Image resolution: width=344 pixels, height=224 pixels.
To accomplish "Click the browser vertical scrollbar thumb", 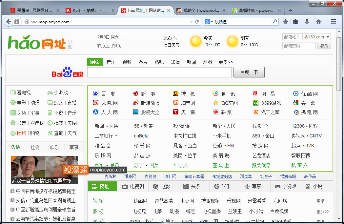I will [339, 64].
